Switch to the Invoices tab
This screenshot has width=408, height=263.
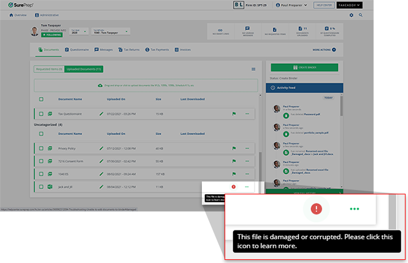(183, 50)
